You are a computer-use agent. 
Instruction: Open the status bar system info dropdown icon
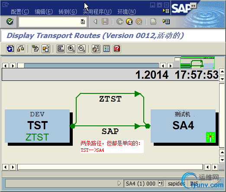point(161,183)
